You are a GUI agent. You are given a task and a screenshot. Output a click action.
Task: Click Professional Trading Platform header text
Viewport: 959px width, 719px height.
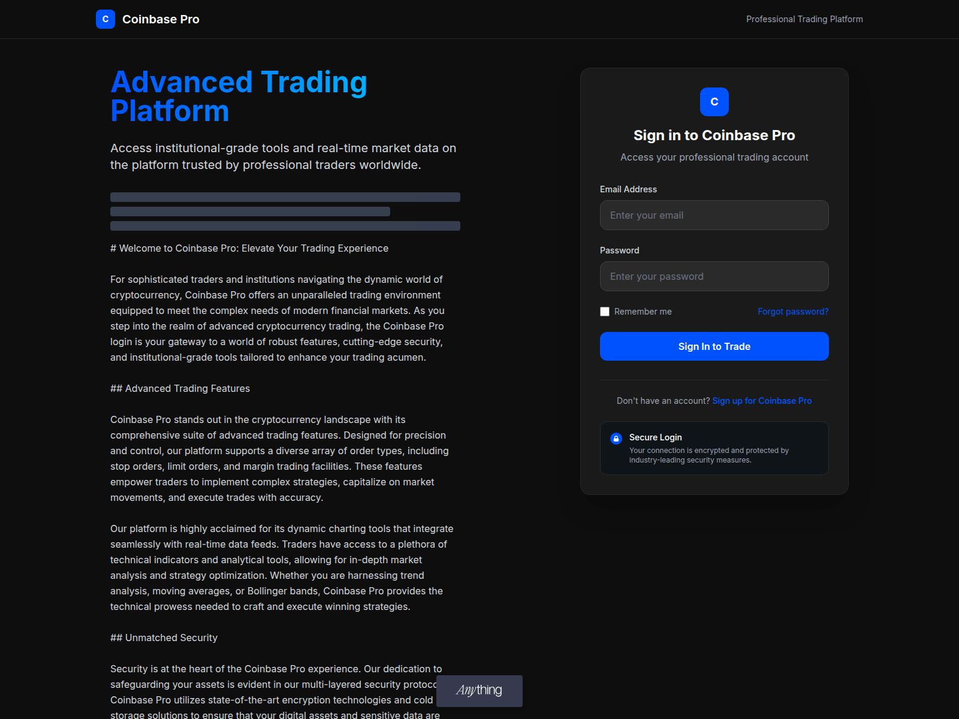pos(804,19)
